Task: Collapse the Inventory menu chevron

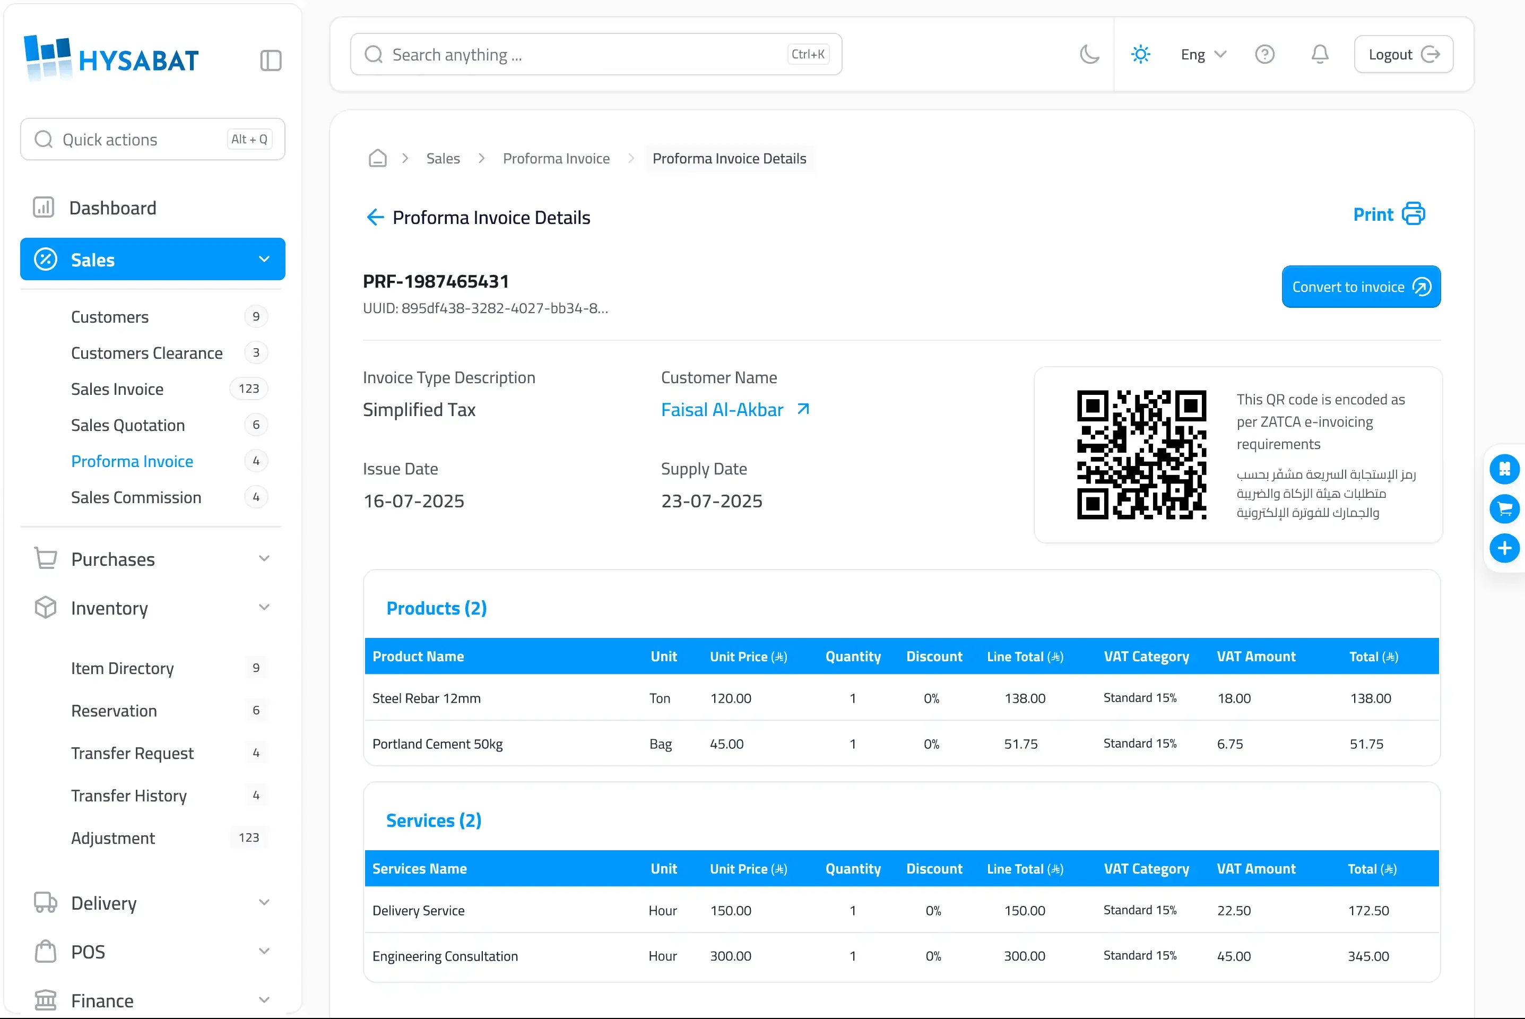Action: (x=264, y=607)
